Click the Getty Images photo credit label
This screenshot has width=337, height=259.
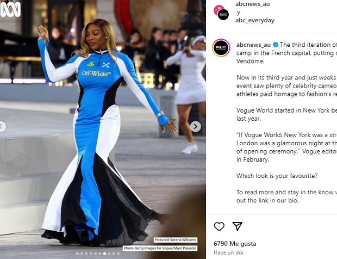coord(160,248)
